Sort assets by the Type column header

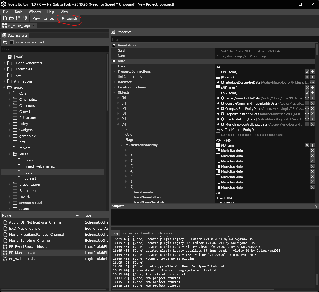click(x=96, y=216)
